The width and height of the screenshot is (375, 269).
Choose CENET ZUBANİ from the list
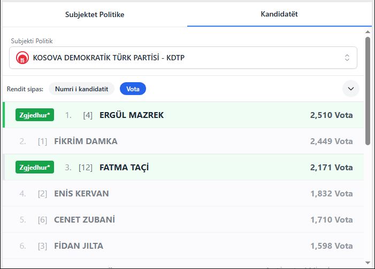click(x=85, y=220)
